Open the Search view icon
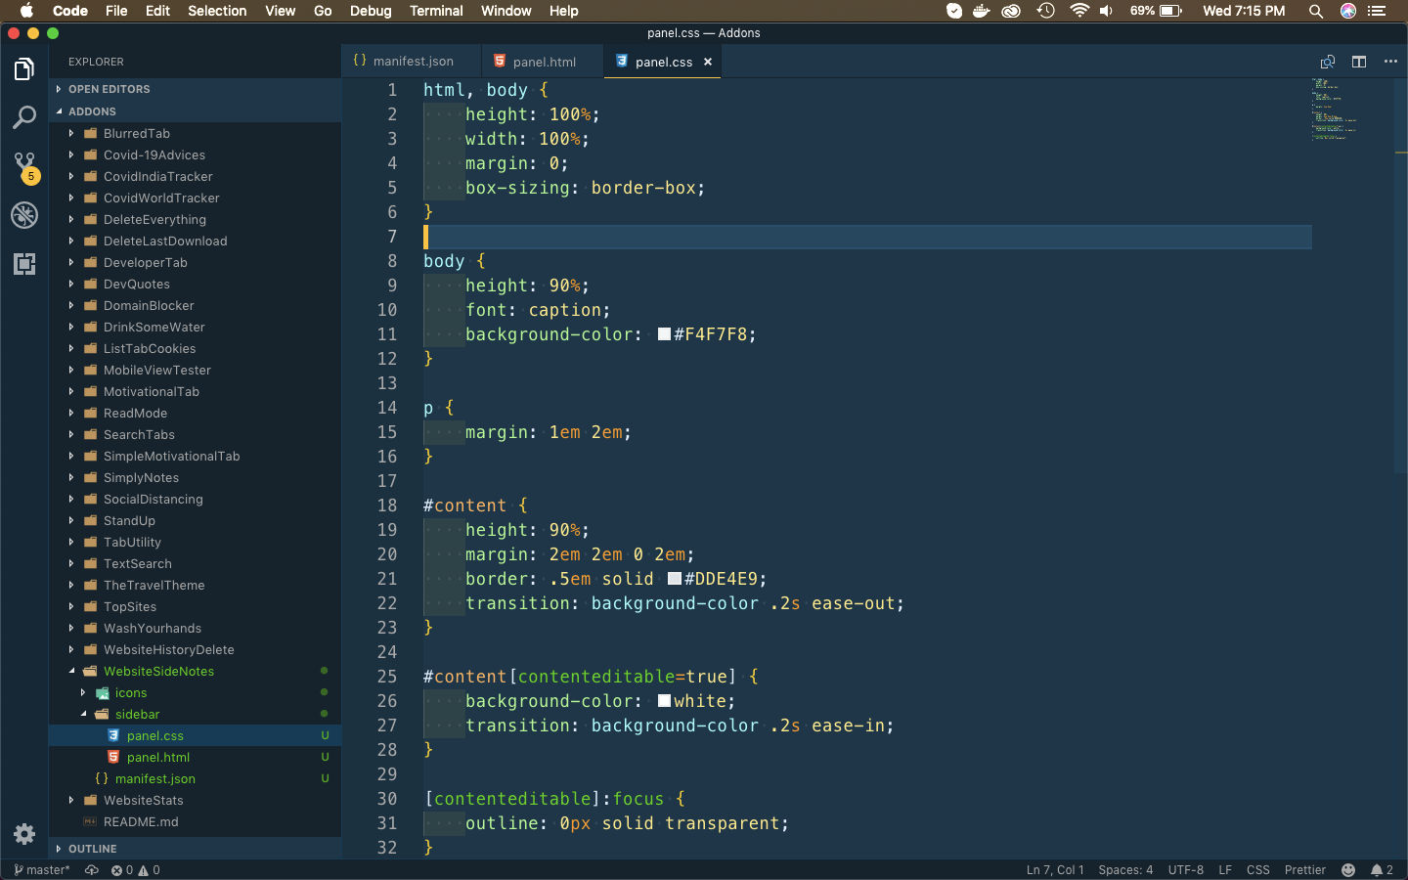The height and width of the screenshot is (880, 1408). pyautogui.click(x=24, y=118)
